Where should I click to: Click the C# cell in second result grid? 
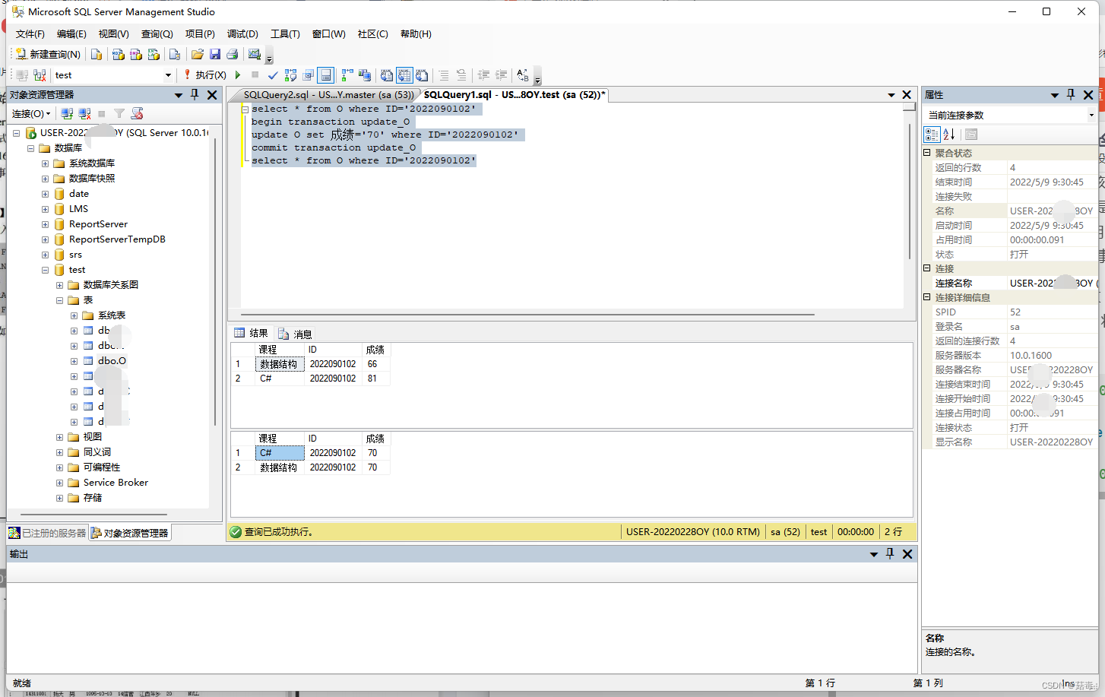pos(280,453)
